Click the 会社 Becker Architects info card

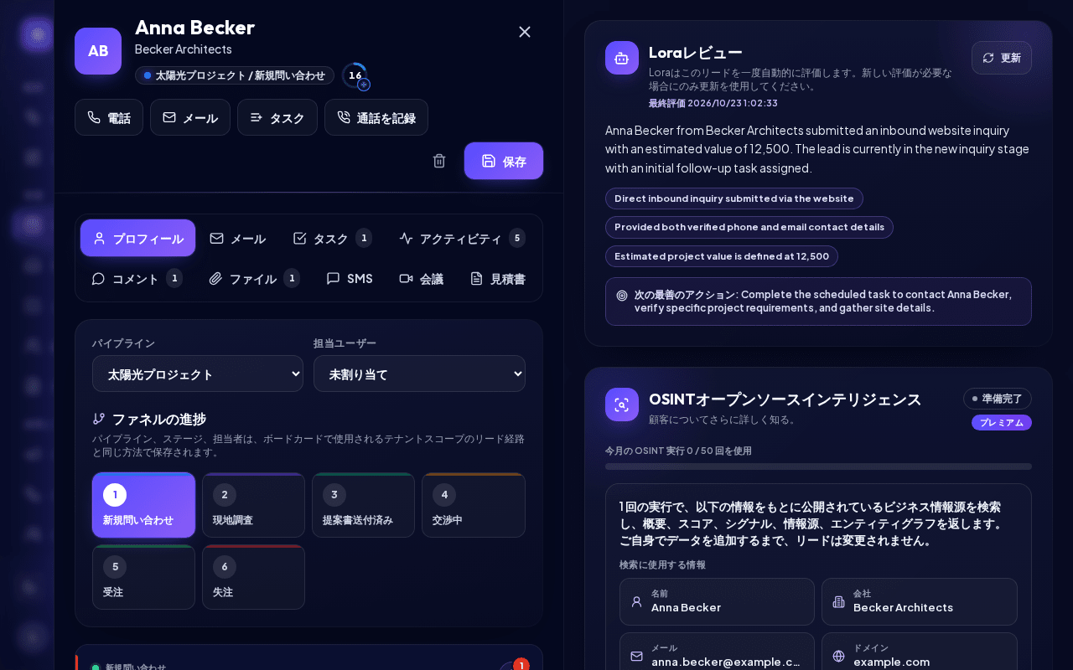pos(920,601)
